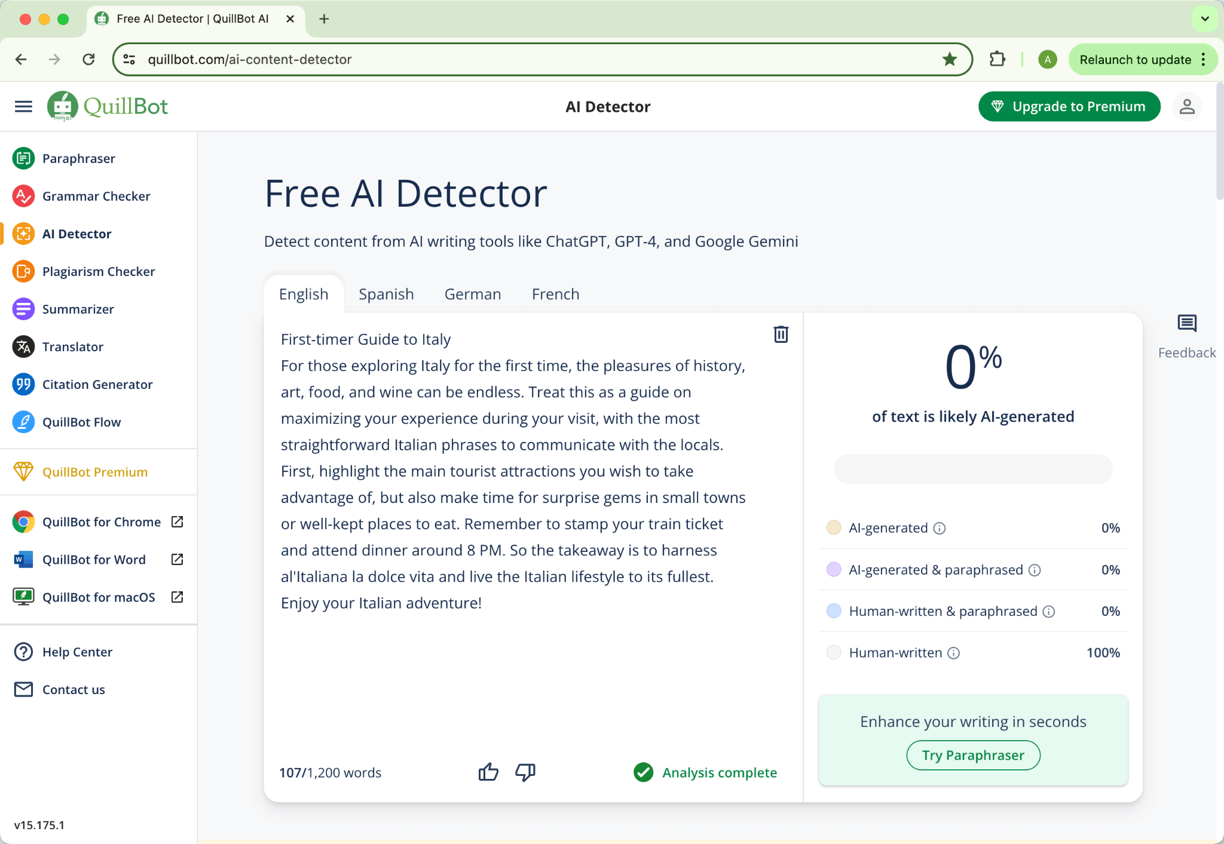Click the Summarizer tool icon
Screen dimensions: 1224x844
22,309
